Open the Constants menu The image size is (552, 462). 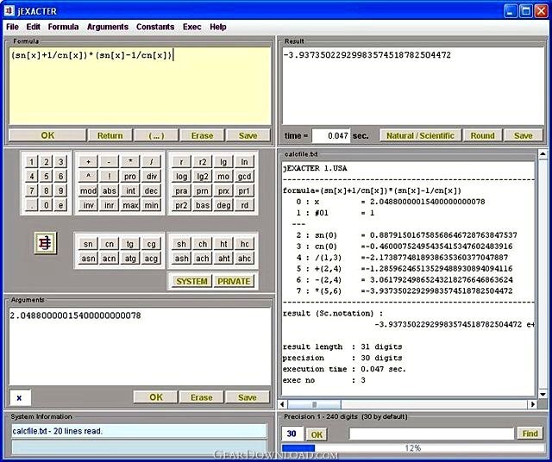pos(155,27)
